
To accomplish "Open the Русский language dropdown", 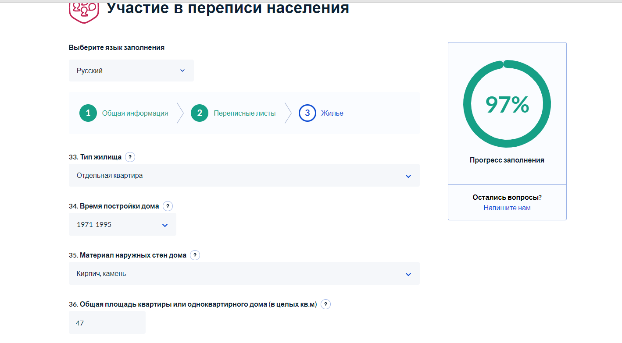I will coord(131,71).
